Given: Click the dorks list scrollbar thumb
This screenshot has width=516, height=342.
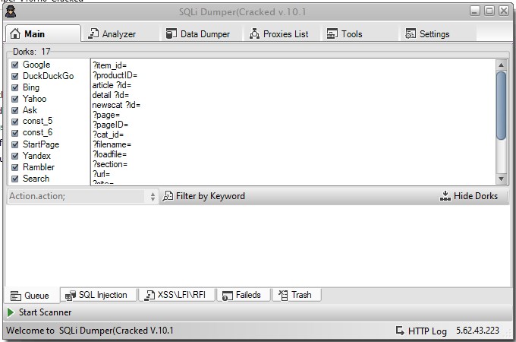Looking at the screenshot, I should tap(501, 106).
